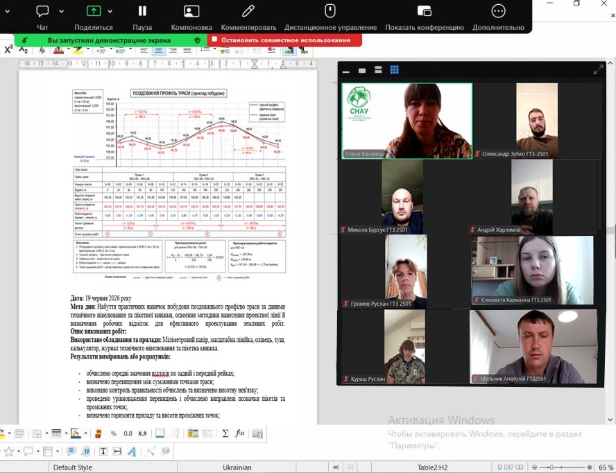616x473 pixels.
Task: Click the green sharing status banner
Action: [x=109, y=40]
